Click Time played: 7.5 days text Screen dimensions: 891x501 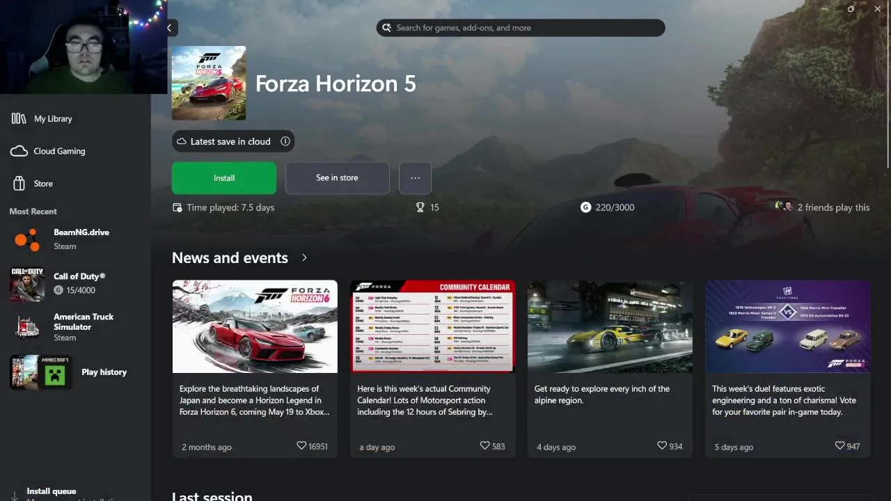pyautogui.click(x=230, y=207)
